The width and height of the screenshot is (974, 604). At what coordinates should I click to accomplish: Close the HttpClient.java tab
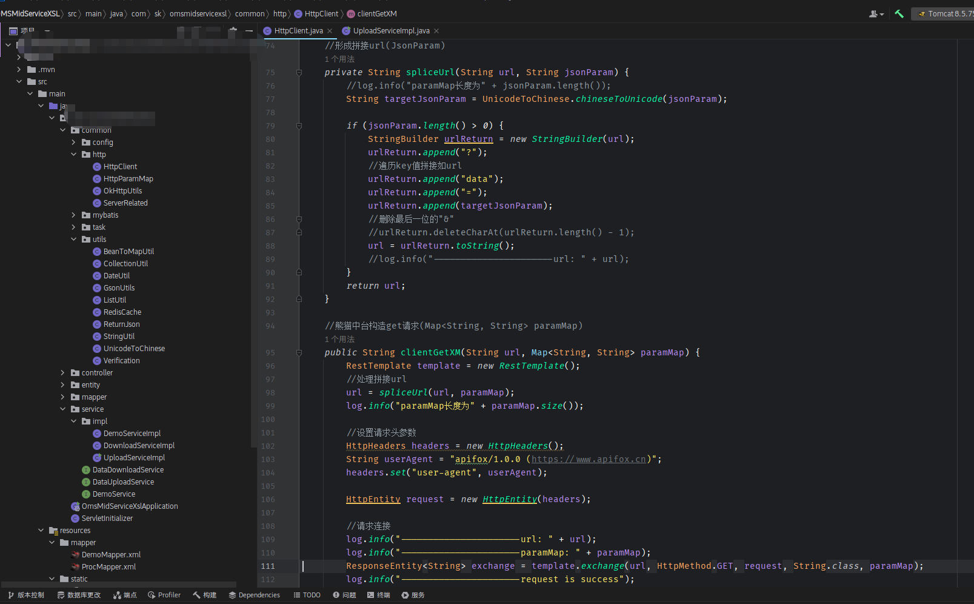(x=330, y=31)
